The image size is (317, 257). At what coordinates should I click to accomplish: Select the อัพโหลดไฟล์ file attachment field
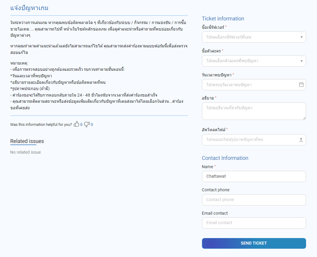tap(250, 140)
